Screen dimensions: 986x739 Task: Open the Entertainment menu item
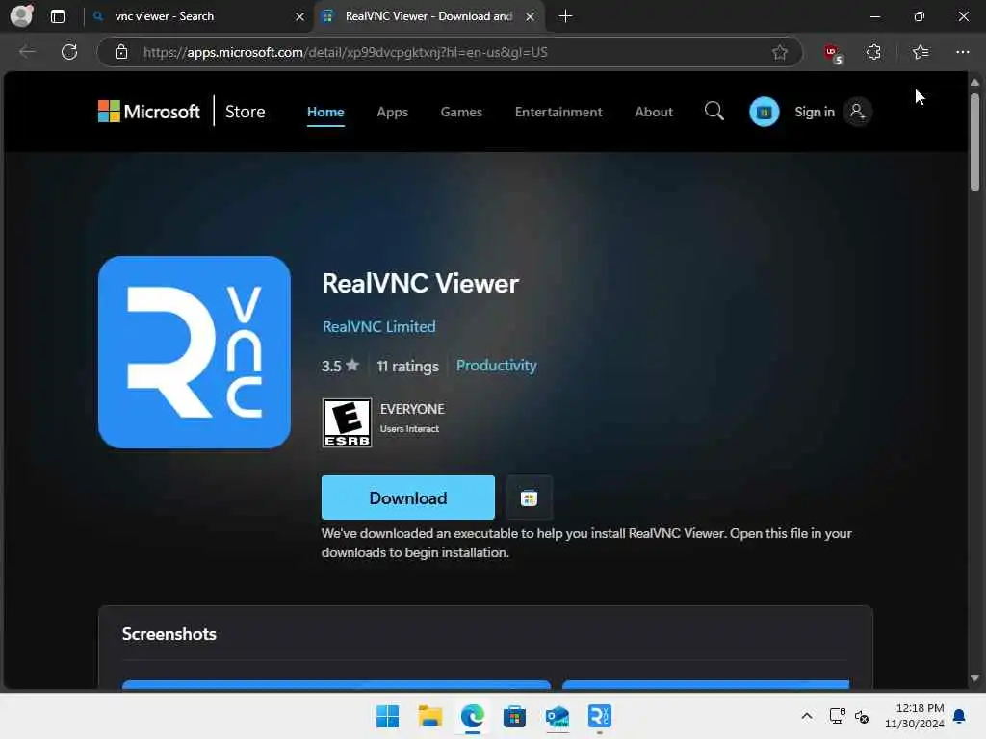pos(558,112)
